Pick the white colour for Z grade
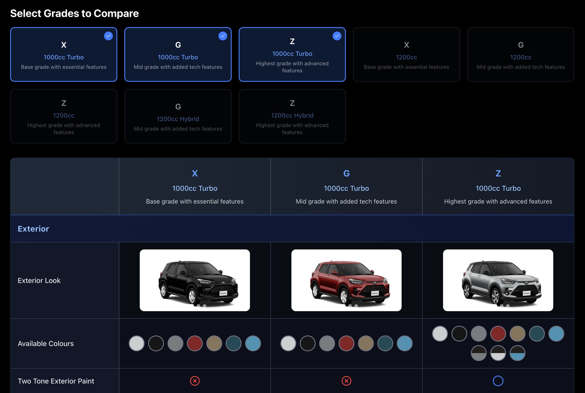This screenshot has height=393, width=585. click(440, 334)
